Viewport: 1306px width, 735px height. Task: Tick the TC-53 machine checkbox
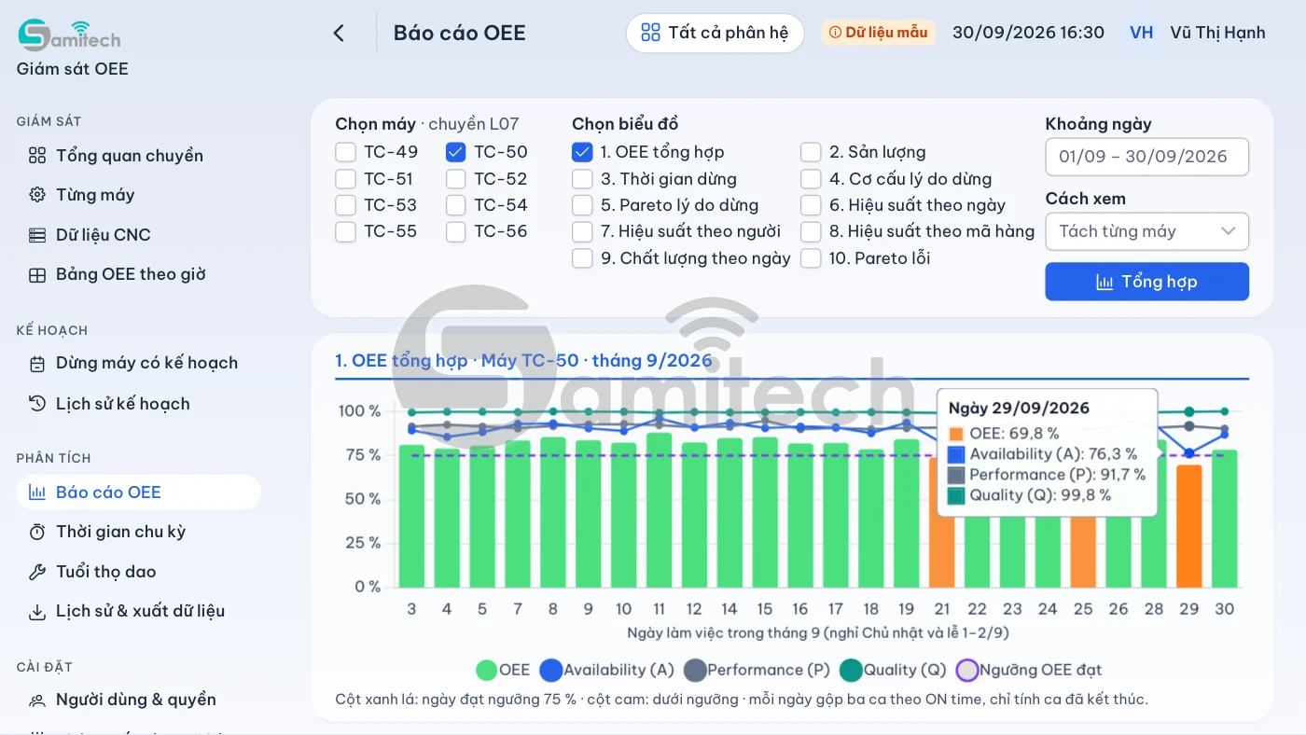pos(345,205)
